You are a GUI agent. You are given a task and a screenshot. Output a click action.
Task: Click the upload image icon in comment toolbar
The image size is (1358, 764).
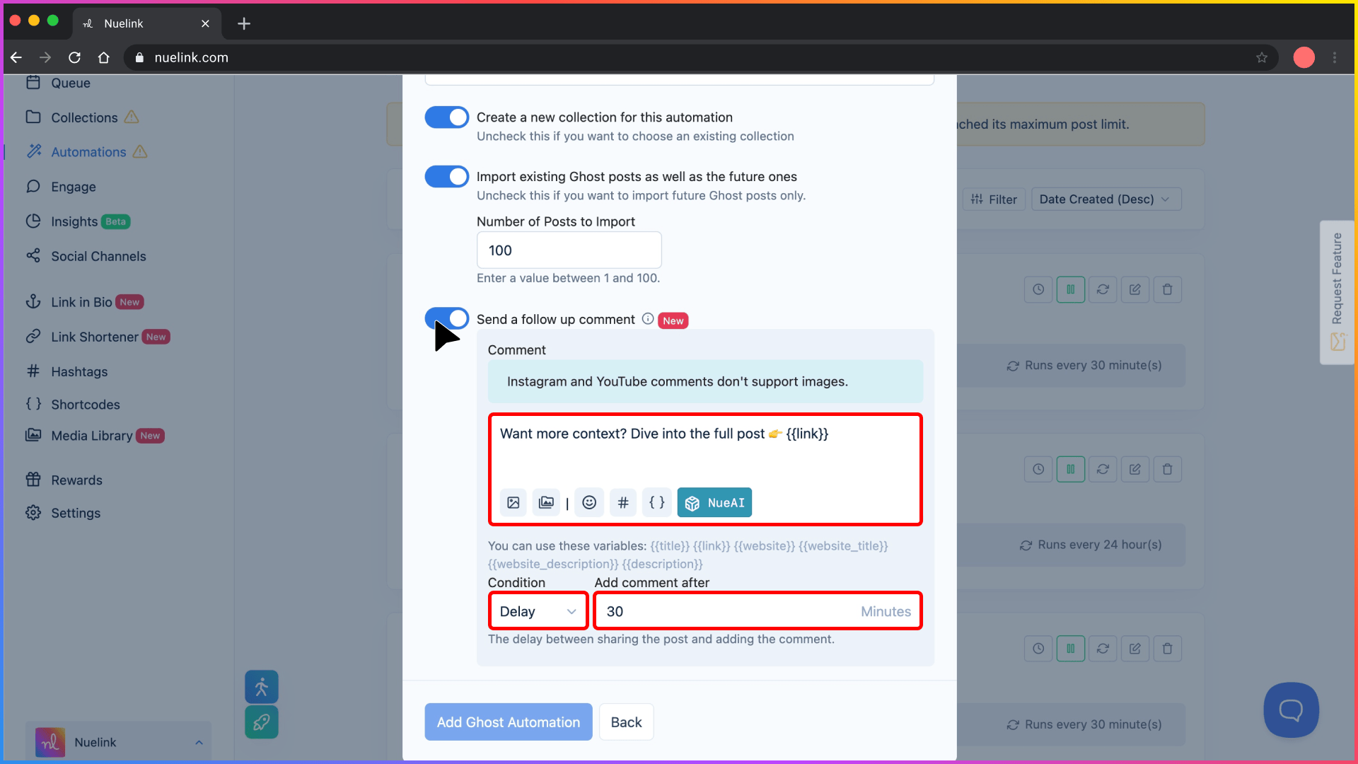513,503
